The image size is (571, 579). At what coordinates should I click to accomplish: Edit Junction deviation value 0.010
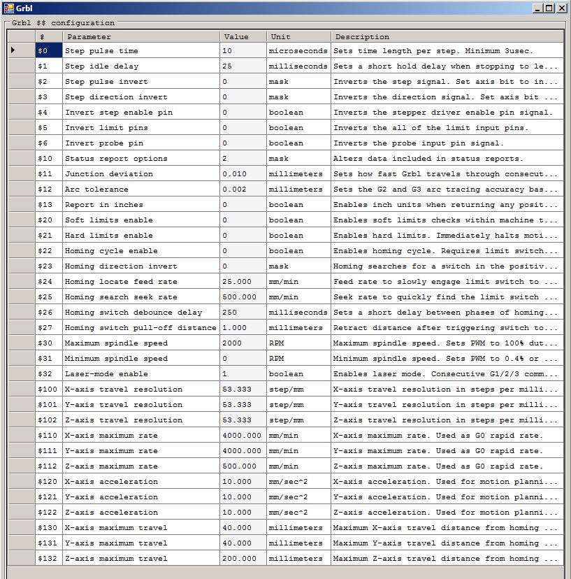coord(244,174)
